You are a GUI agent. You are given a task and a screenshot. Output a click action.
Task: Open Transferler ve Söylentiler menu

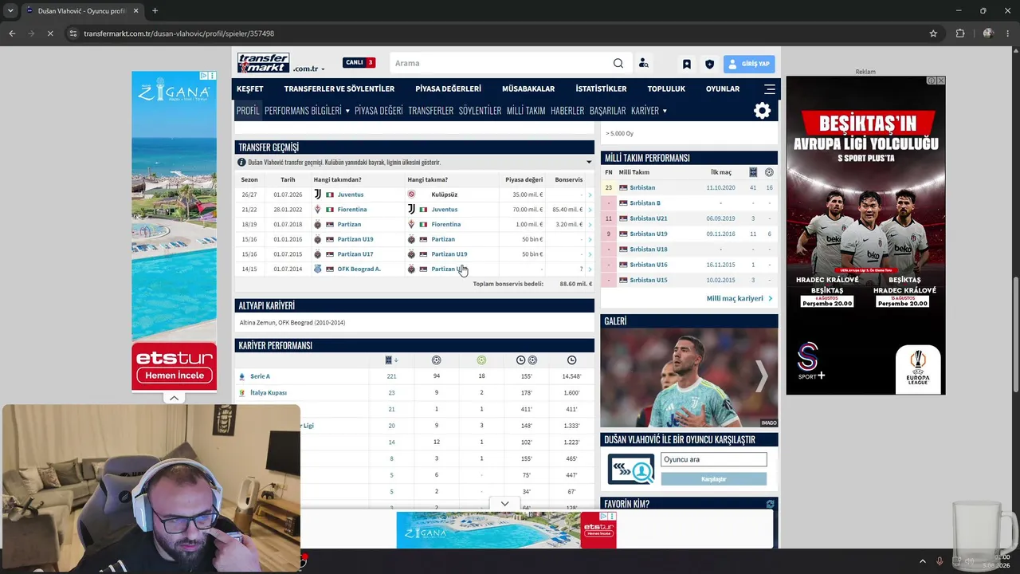pos(339,88)
